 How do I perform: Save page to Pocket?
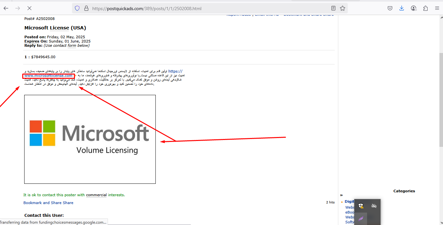coord(390,8)
